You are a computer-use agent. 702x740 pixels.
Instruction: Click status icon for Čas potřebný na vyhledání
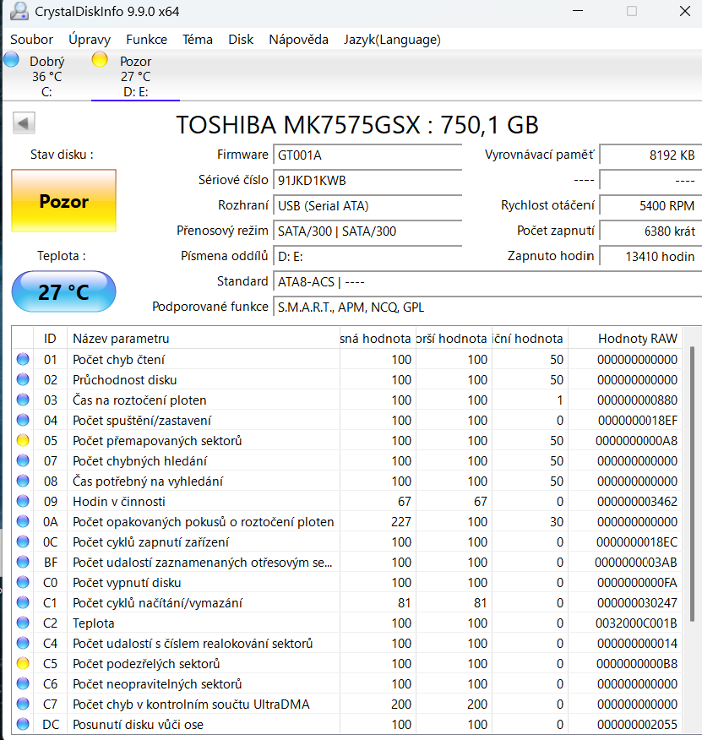click(x=23, y=481)
